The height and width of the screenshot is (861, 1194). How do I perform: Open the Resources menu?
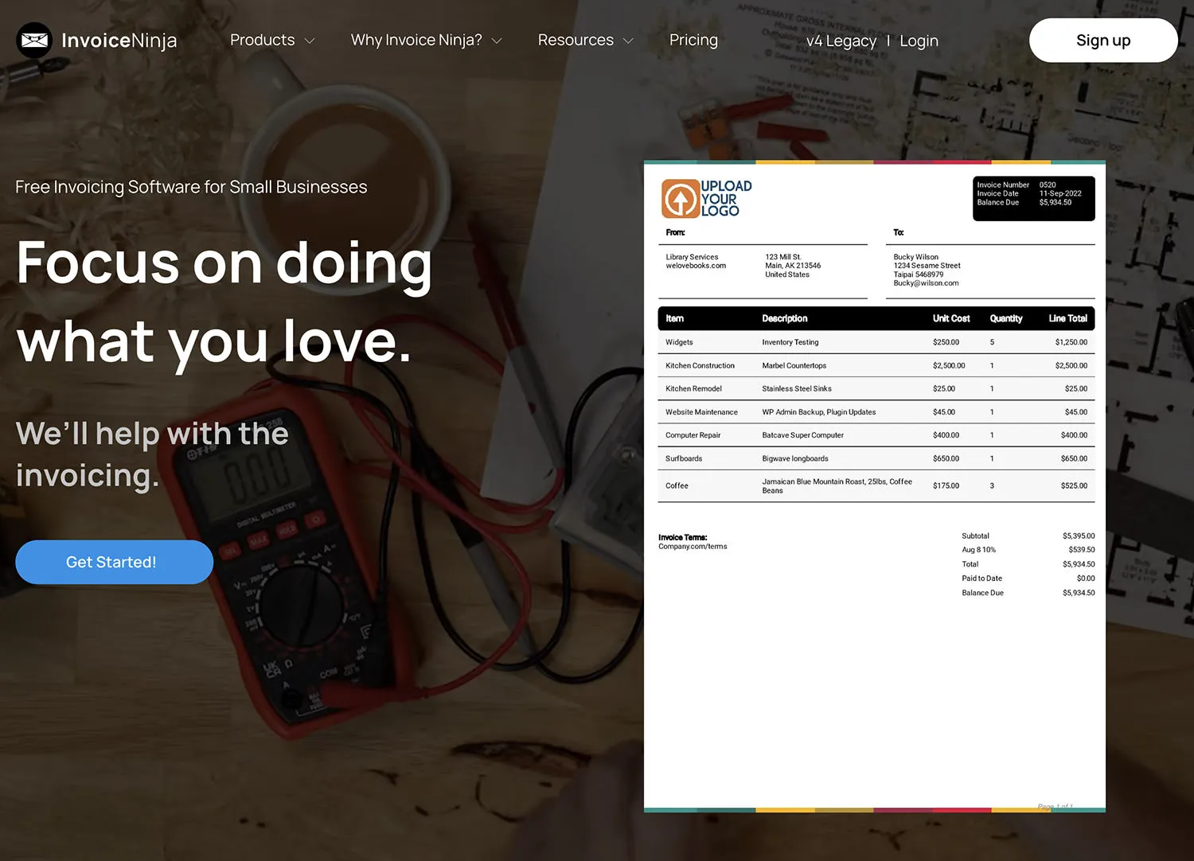[576, 40]
